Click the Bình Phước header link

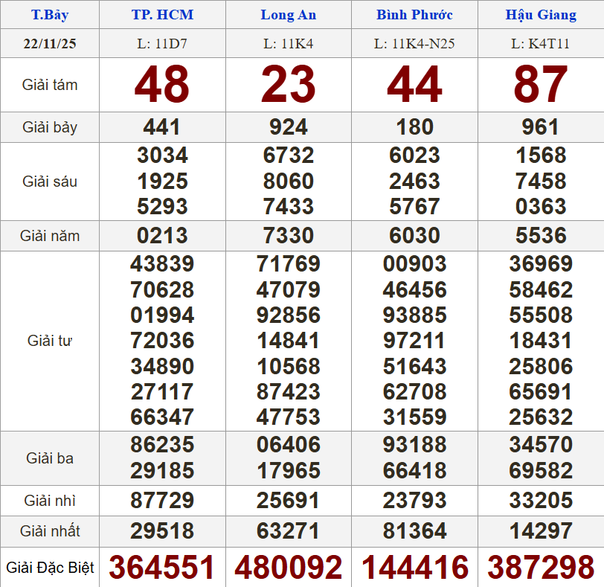point(414,15)
